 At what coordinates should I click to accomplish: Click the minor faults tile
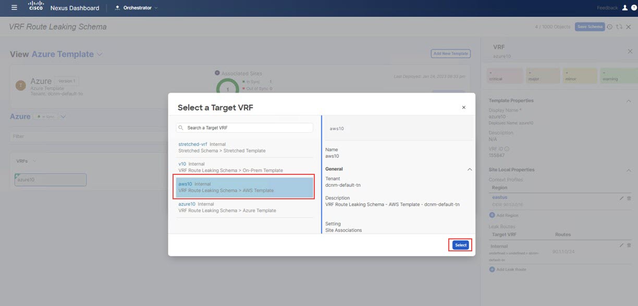click(580, 75)
